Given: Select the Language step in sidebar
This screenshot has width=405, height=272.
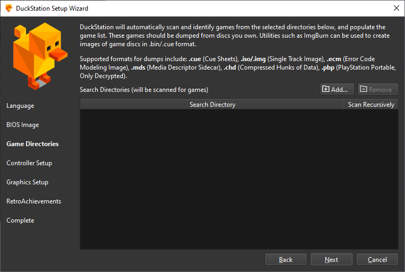Looking at the screenshot, I should 20,106.
